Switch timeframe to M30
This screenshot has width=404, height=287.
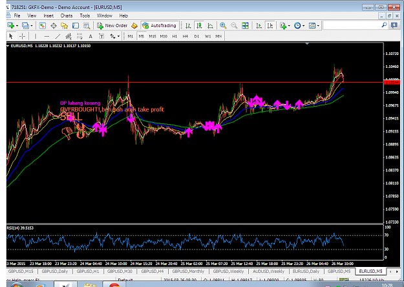164,36
